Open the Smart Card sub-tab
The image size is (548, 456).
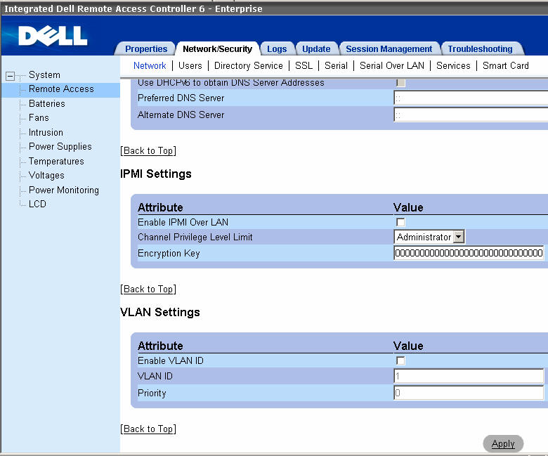pos(505,65)
